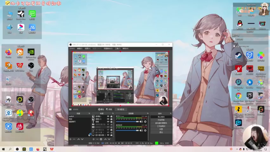Undock the Audio Mixer panel using its header icon
This screenshot has width=270, height=152.
click(x=148, y=113)
